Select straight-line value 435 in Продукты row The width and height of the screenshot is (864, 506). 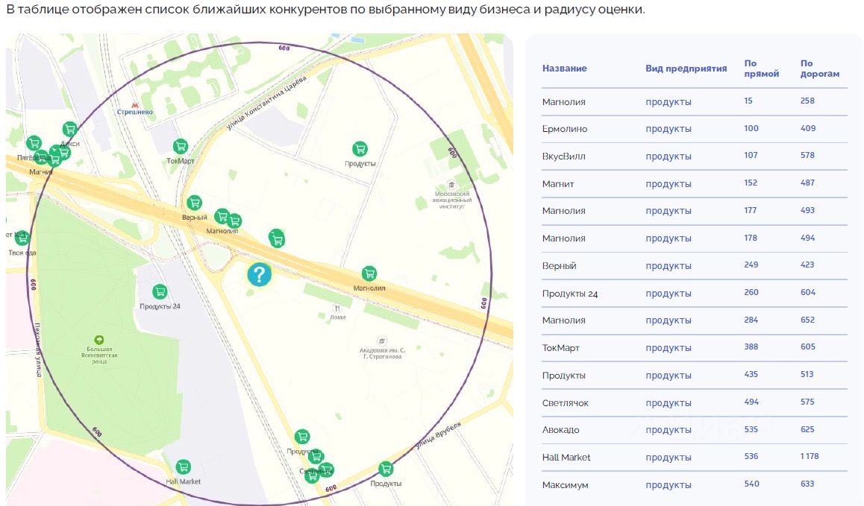coord(751,374)
